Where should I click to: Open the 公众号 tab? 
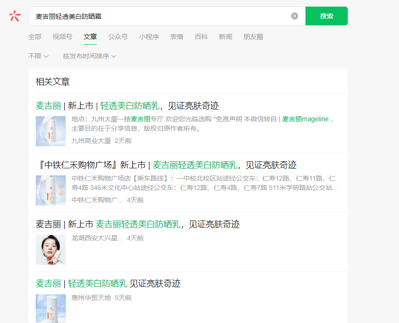[x=118, y=37]
